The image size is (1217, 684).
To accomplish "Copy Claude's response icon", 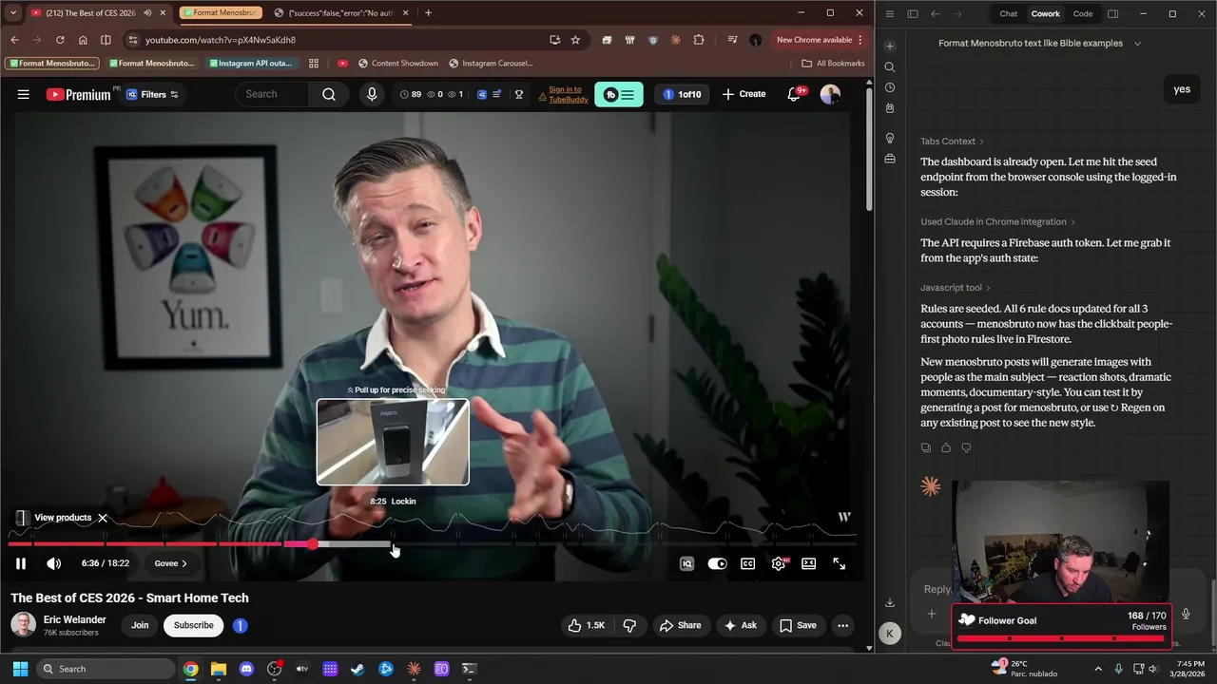I will point(926,448).
